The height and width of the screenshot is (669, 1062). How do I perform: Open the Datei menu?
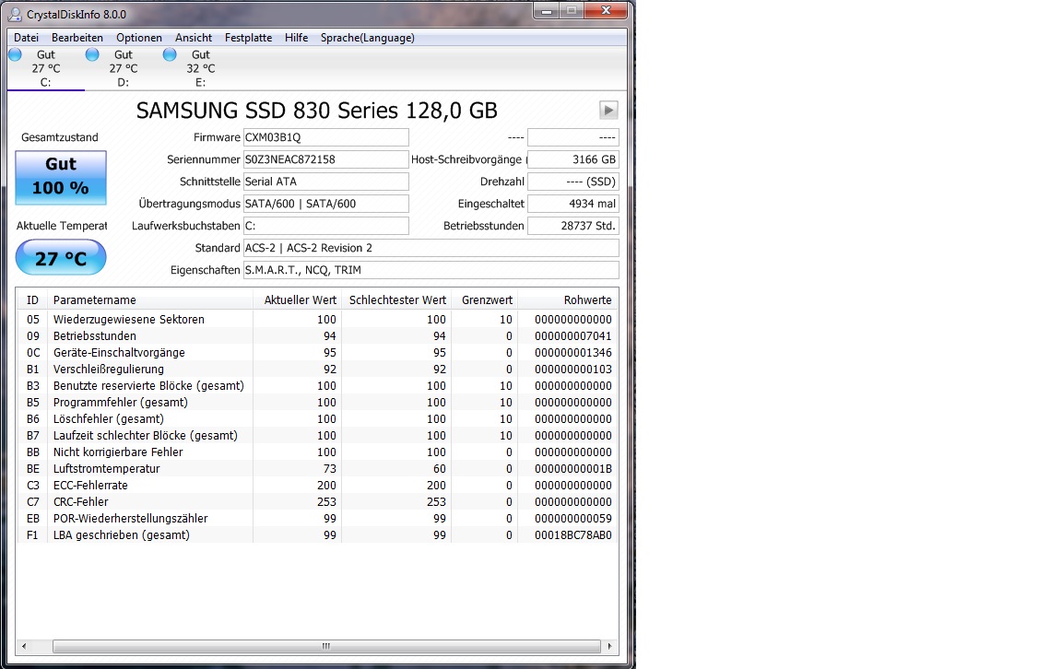[x=26, y=38]
